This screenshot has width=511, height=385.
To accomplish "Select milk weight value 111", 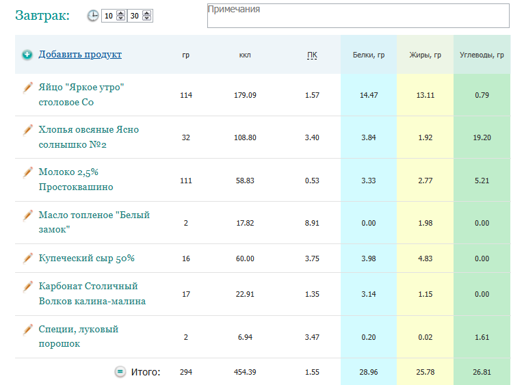I will tap(186, 181).
